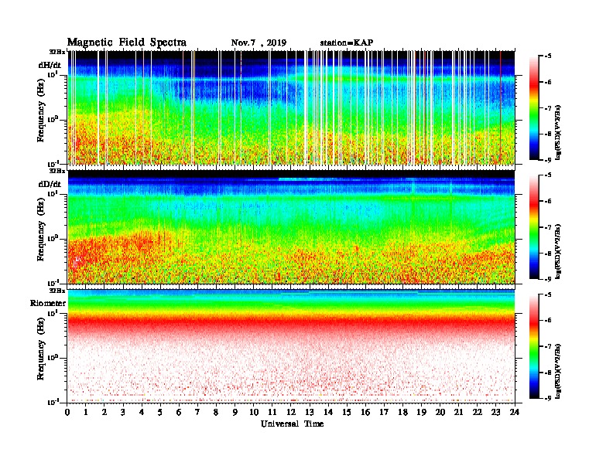The height and width of the screenshot is (473, 613).
Task: Click hour tick label "2" on time axis
Action: click(x=104, y=413)
